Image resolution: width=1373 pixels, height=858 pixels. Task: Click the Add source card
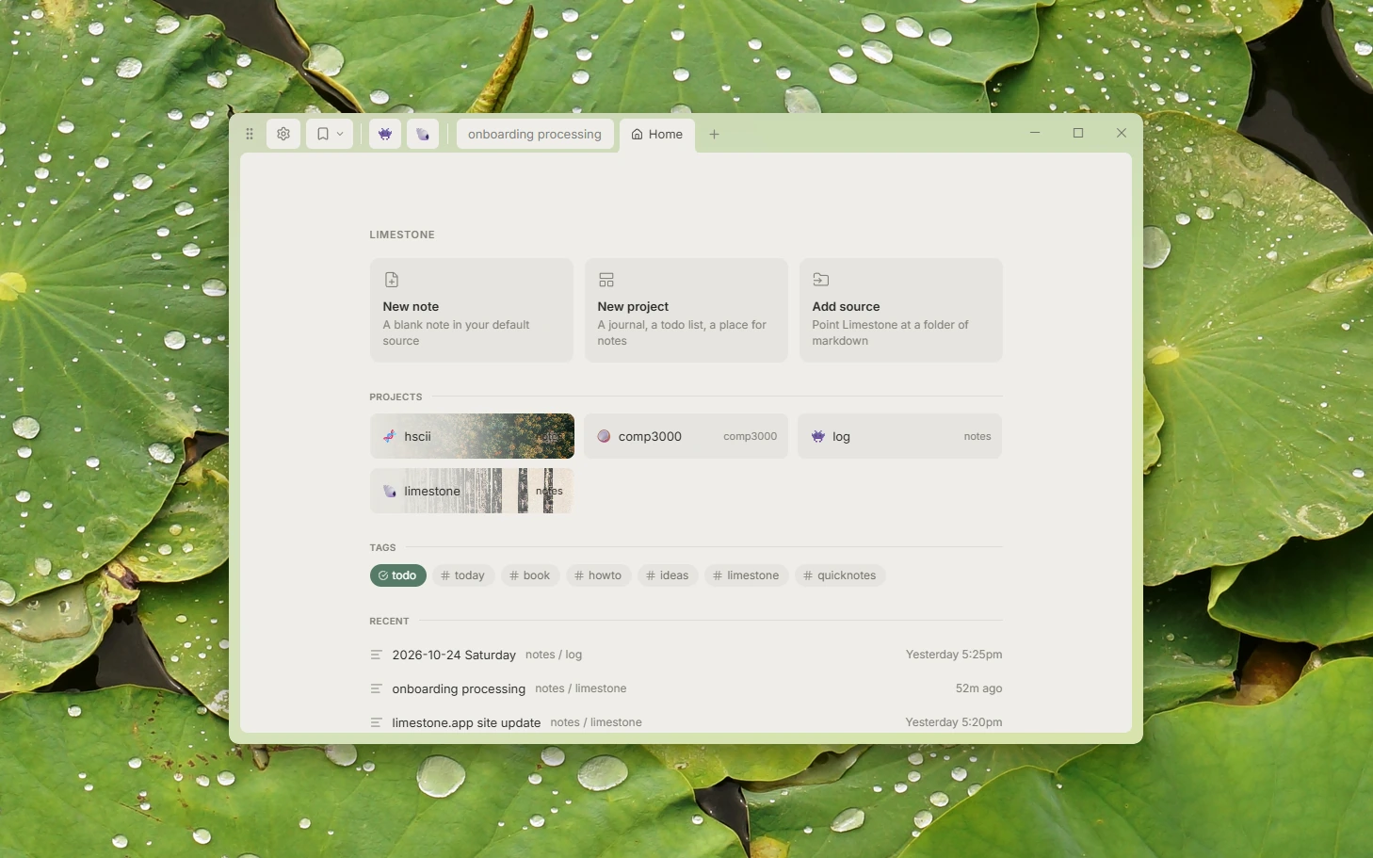point(901,310)
